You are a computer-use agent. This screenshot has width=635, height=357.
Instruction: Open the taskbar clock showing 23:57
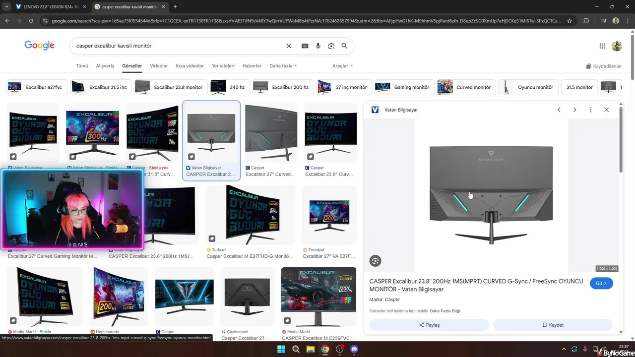click(x=624, y=346)
